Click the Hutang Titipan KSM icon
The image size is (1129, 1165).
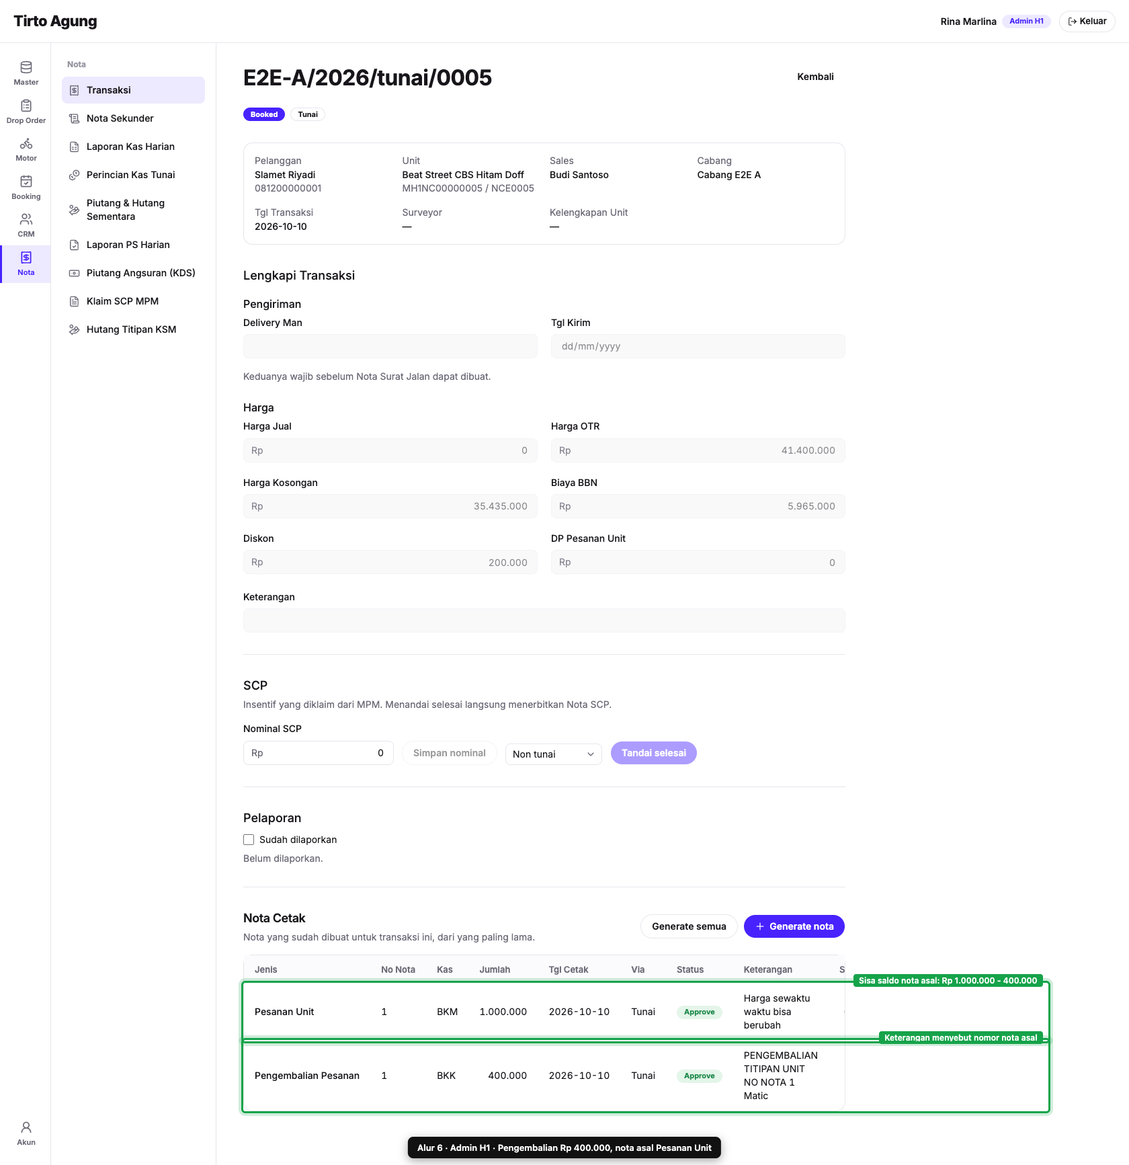pyautogui.click(x=75, y=329)
